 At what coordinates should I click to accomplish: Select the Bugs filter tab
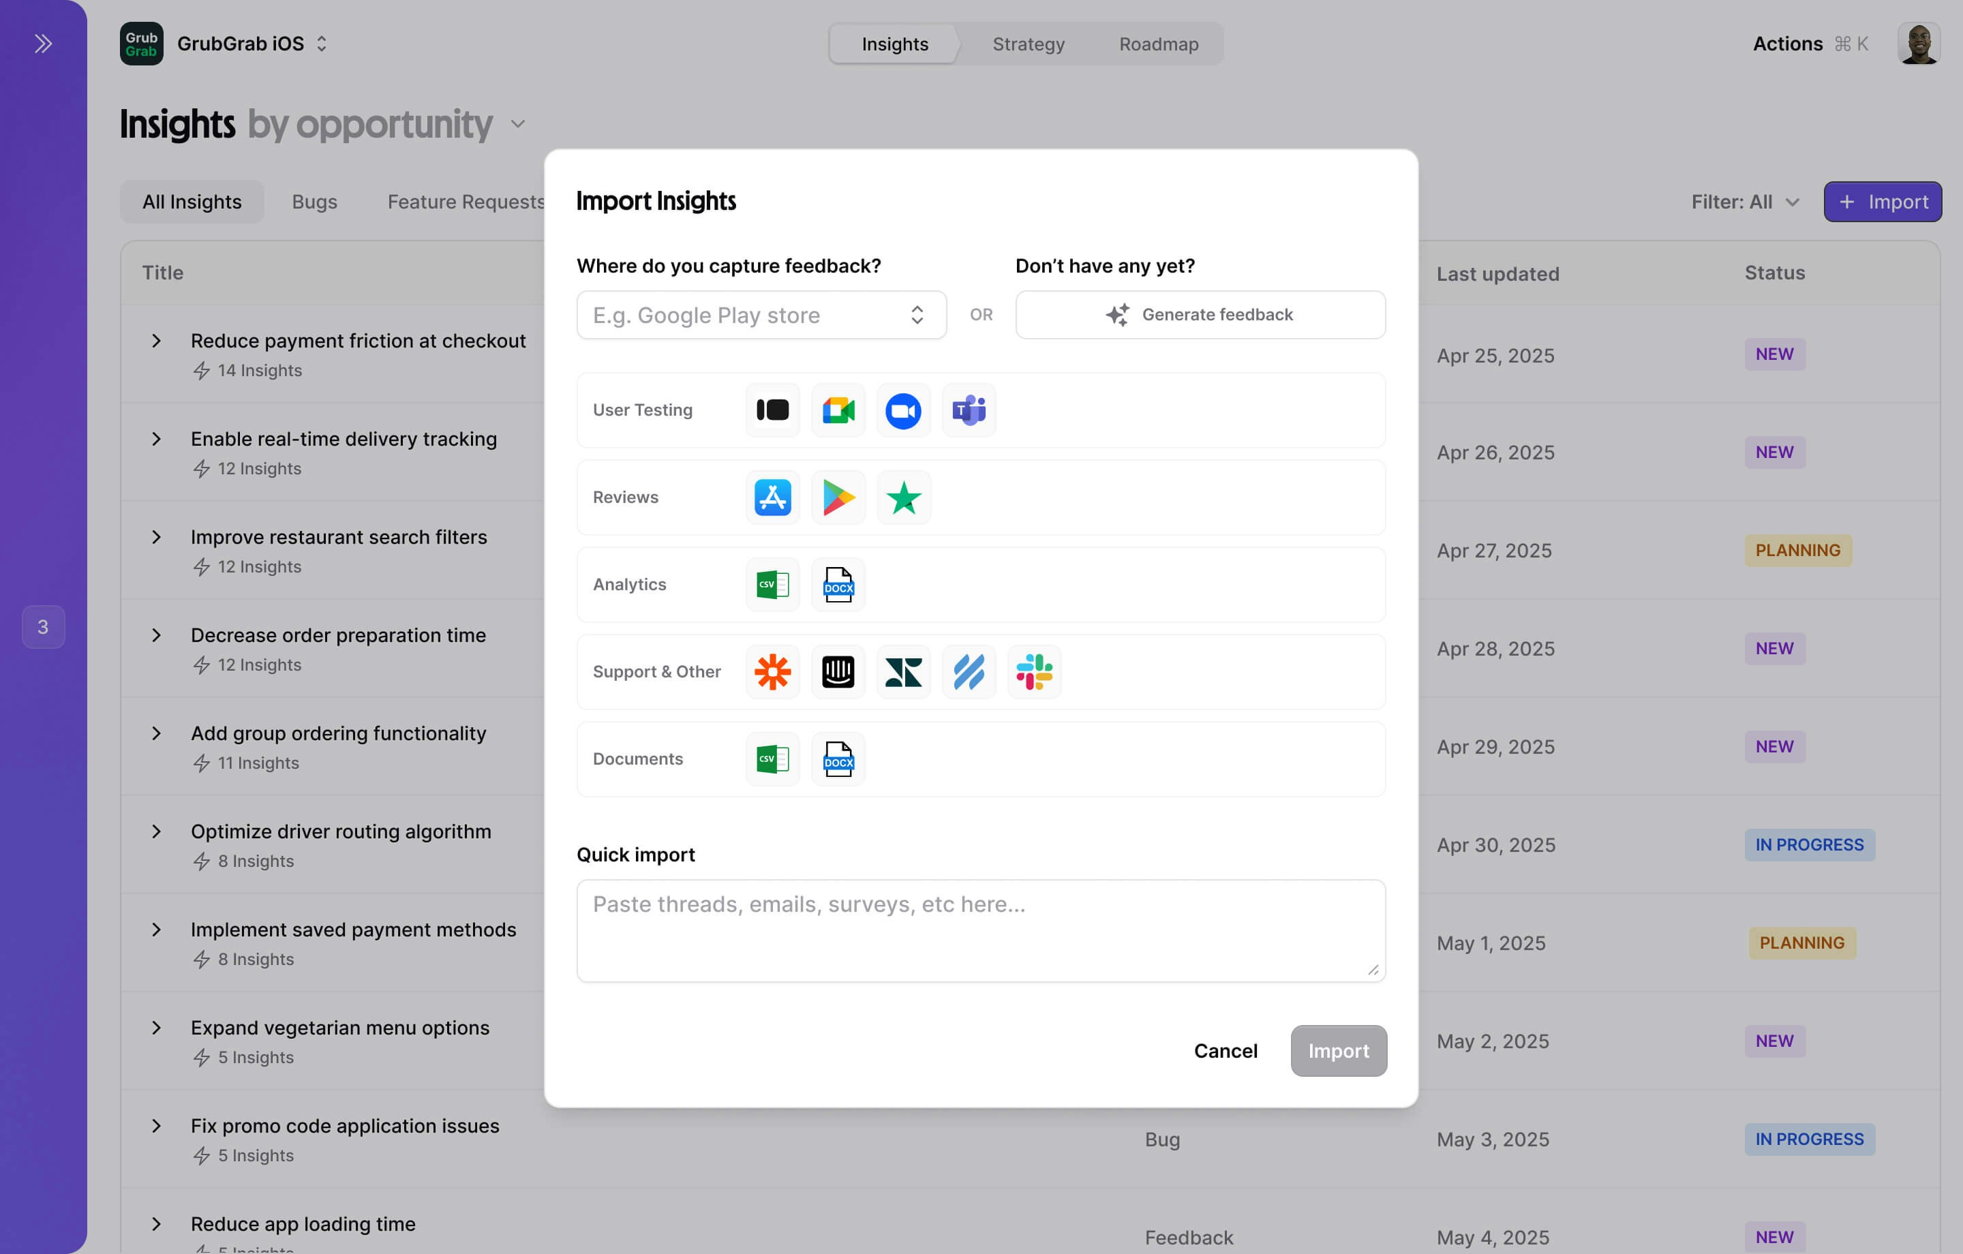click(x=315, y=202)
